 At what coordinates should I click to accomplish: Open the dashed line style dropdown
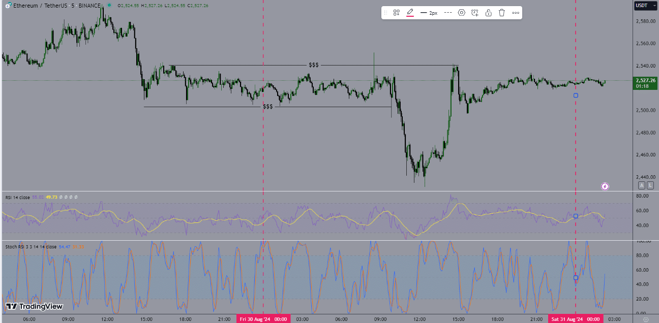coord(448,13)
